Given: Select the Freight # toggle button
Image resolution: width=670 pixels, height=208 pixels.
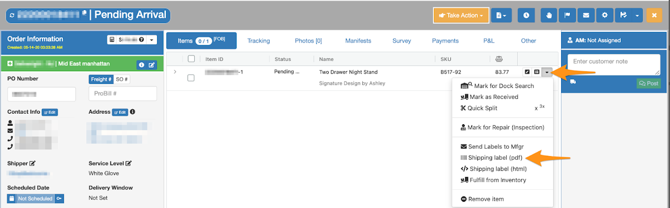Looking at the screenshot, I should coord(101,79).
